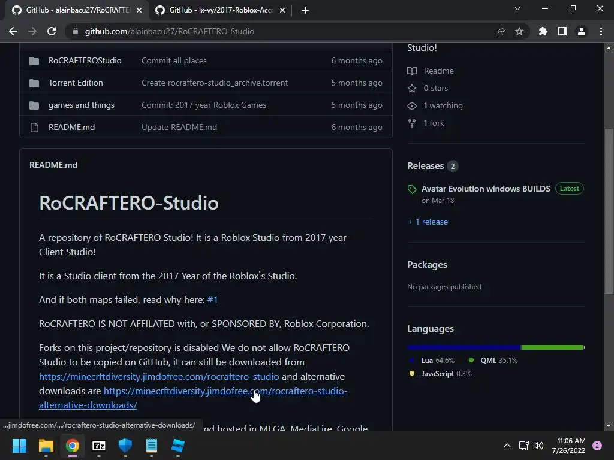
Task: Open 'Commit: 2017 year Roblox Games' commit
Action: tap(204, 105)
